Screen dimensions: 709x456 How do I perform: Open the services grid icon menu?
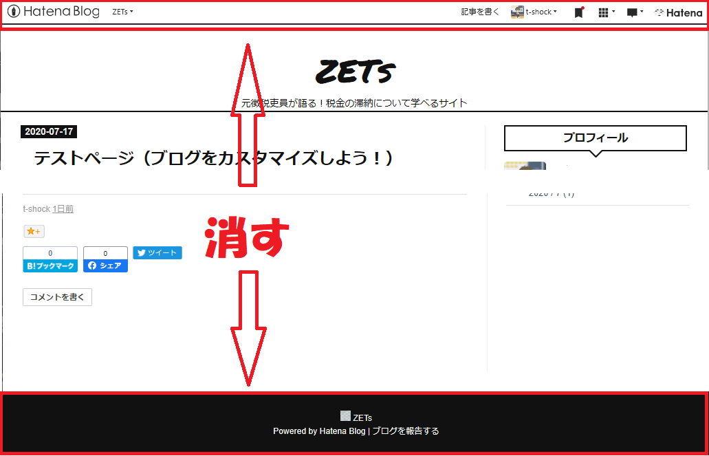(x=606, y=12)
